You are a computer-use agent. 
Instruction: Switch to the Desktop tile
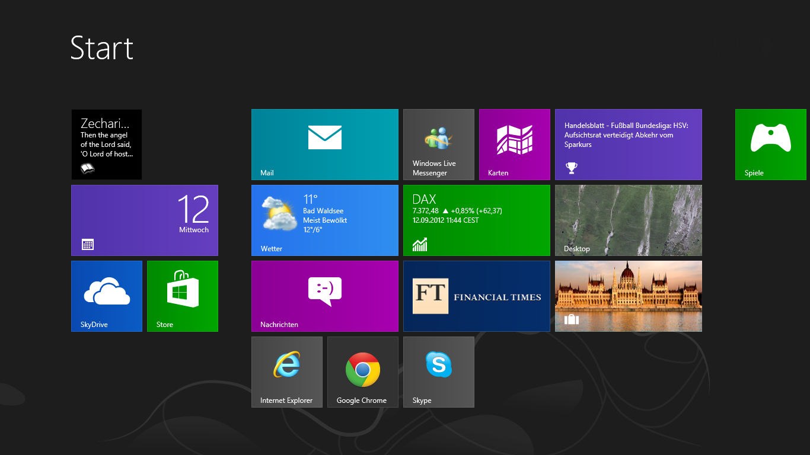[x=628, y=220]
